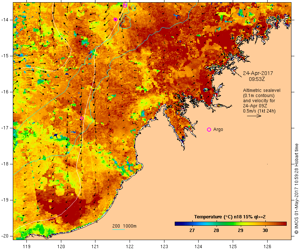Click the '0.5m/s (1kt 24h)' label
The width and height of the screenshot is (301, 250).
[x=259, y=111]
